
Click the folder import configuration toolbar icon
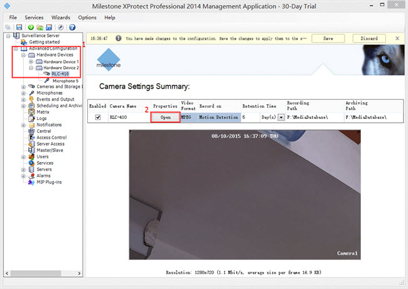[40, 28]
